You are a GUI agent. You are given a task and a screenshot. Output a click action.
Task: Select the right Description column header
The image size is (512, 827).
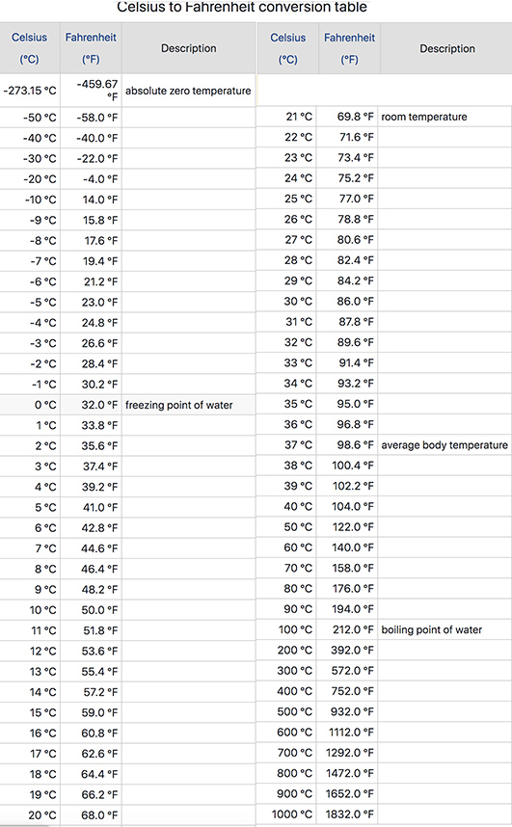pyautogui.click(x=447, y=49)
